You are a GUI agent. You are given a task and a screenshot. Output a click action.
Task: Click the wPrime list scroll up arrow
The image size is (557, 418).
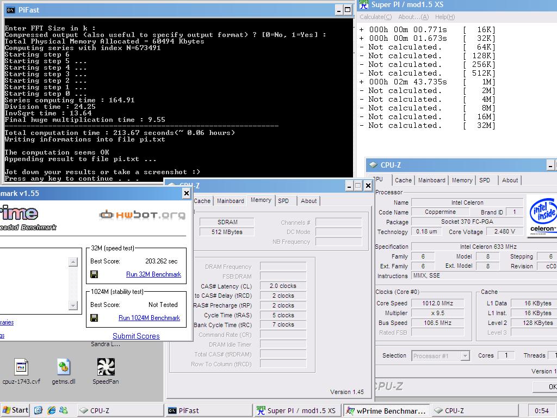[x=73, y=262]
